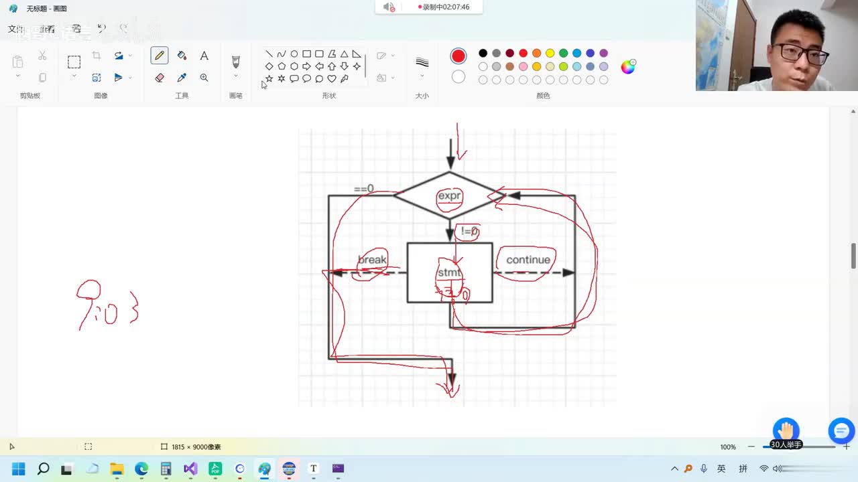Choose the Right arrow shape
This screenshot has height=482, width=858.
click(306, 66)
